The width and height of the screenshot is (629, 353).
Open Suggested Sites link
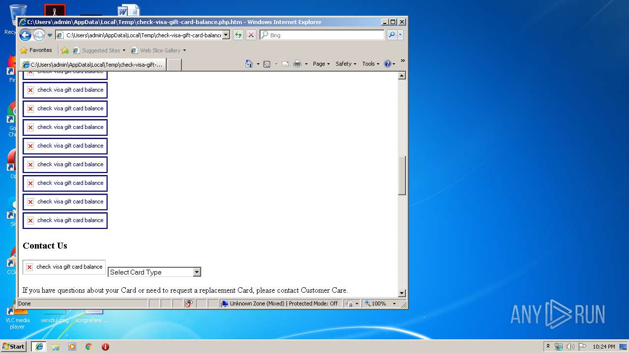click(99, 50)
